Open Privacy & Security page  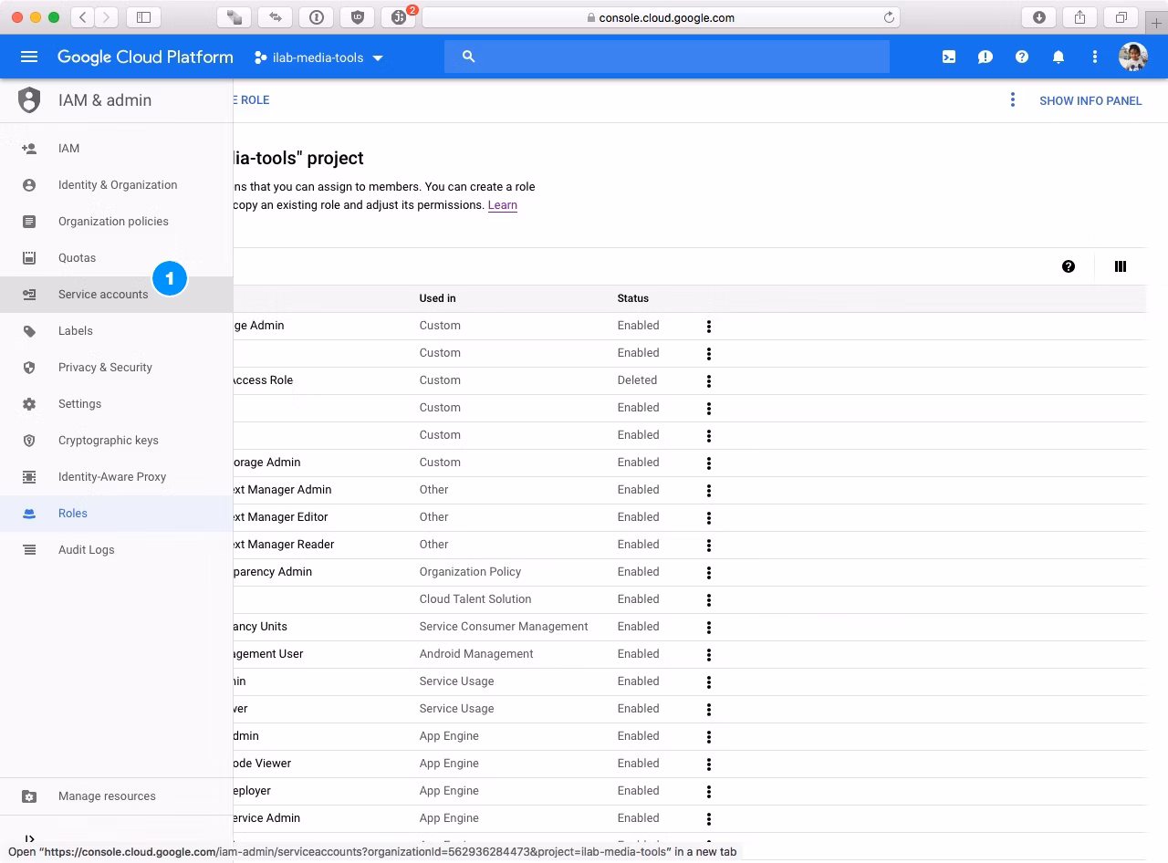point(117,367)
